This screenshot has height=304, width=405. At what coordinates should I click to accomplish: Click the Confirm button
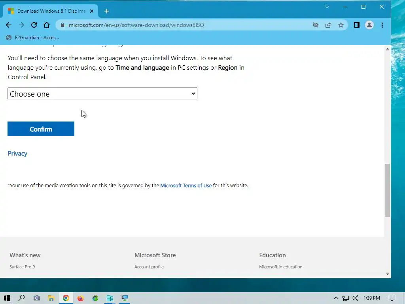(41, 129)
